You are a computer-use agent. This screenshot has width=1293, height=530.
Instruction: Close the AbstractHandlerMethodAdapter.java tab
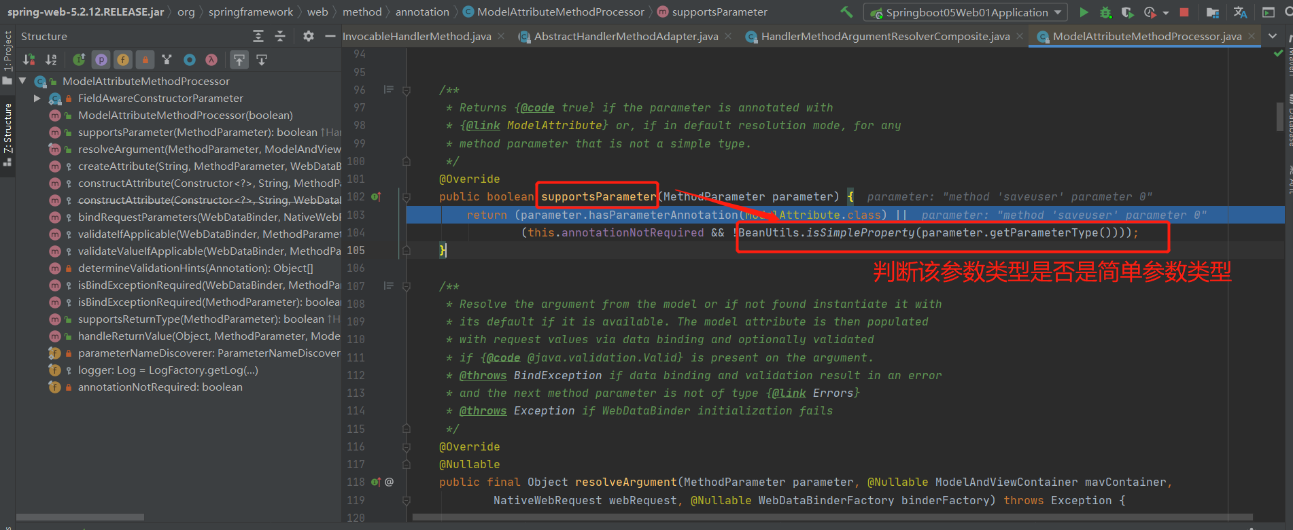[x=728, y=36]
